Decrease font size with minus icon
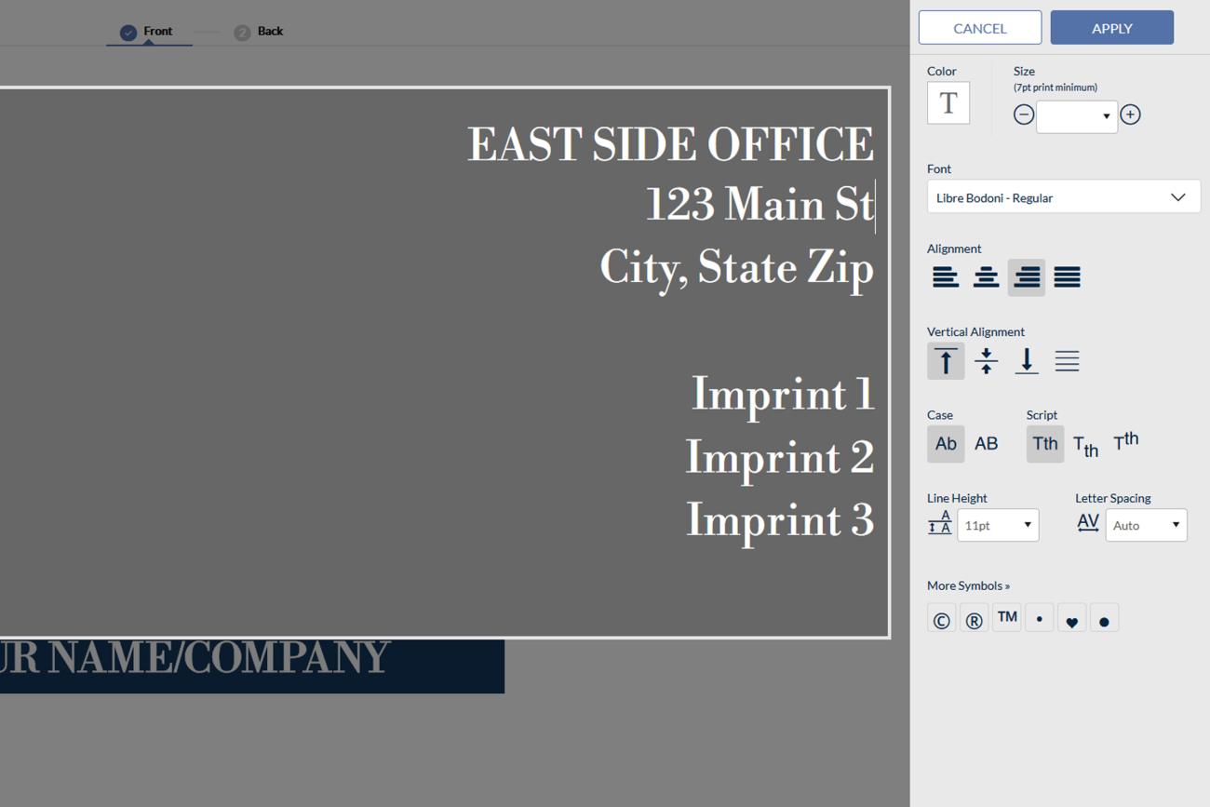Screen dimensions: 1210x807 click(x=1024, y=114)
